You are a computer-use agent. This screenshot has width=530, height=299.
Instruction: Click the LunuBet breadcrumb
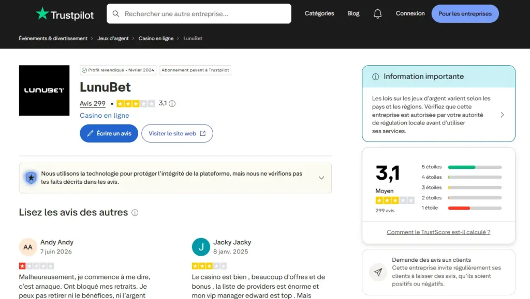(x=193, y=38)
